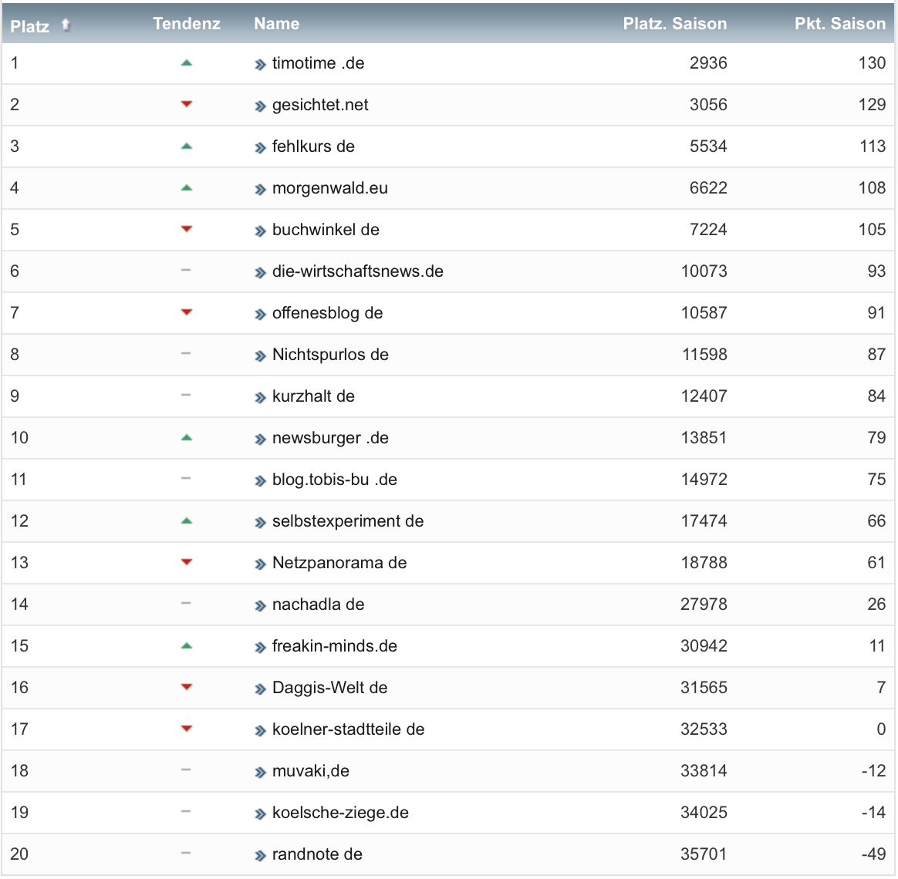898x879 pixels.
Task: Click double-chevron icon before nachadla de
Action: [x=260, y=606]
